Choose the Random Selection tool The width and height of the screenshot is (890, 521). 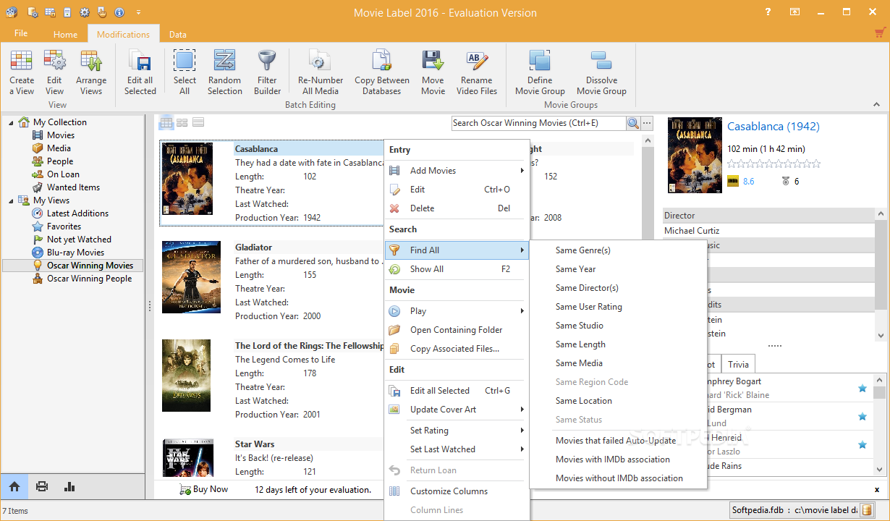[224, 72]
